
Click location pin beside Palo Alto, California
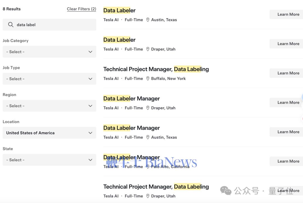(148, 167)
